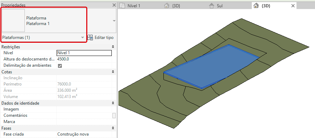Click the Plataforma type preview thumbnail

[x=13, y=21]
